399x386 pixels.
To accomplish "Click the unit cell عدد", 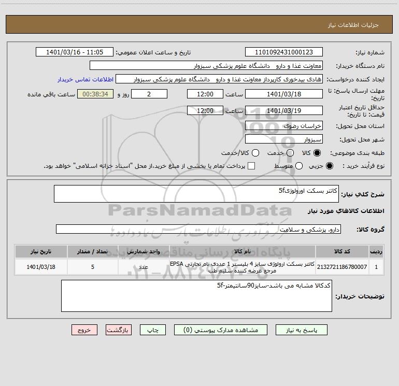I will [144, 267].
